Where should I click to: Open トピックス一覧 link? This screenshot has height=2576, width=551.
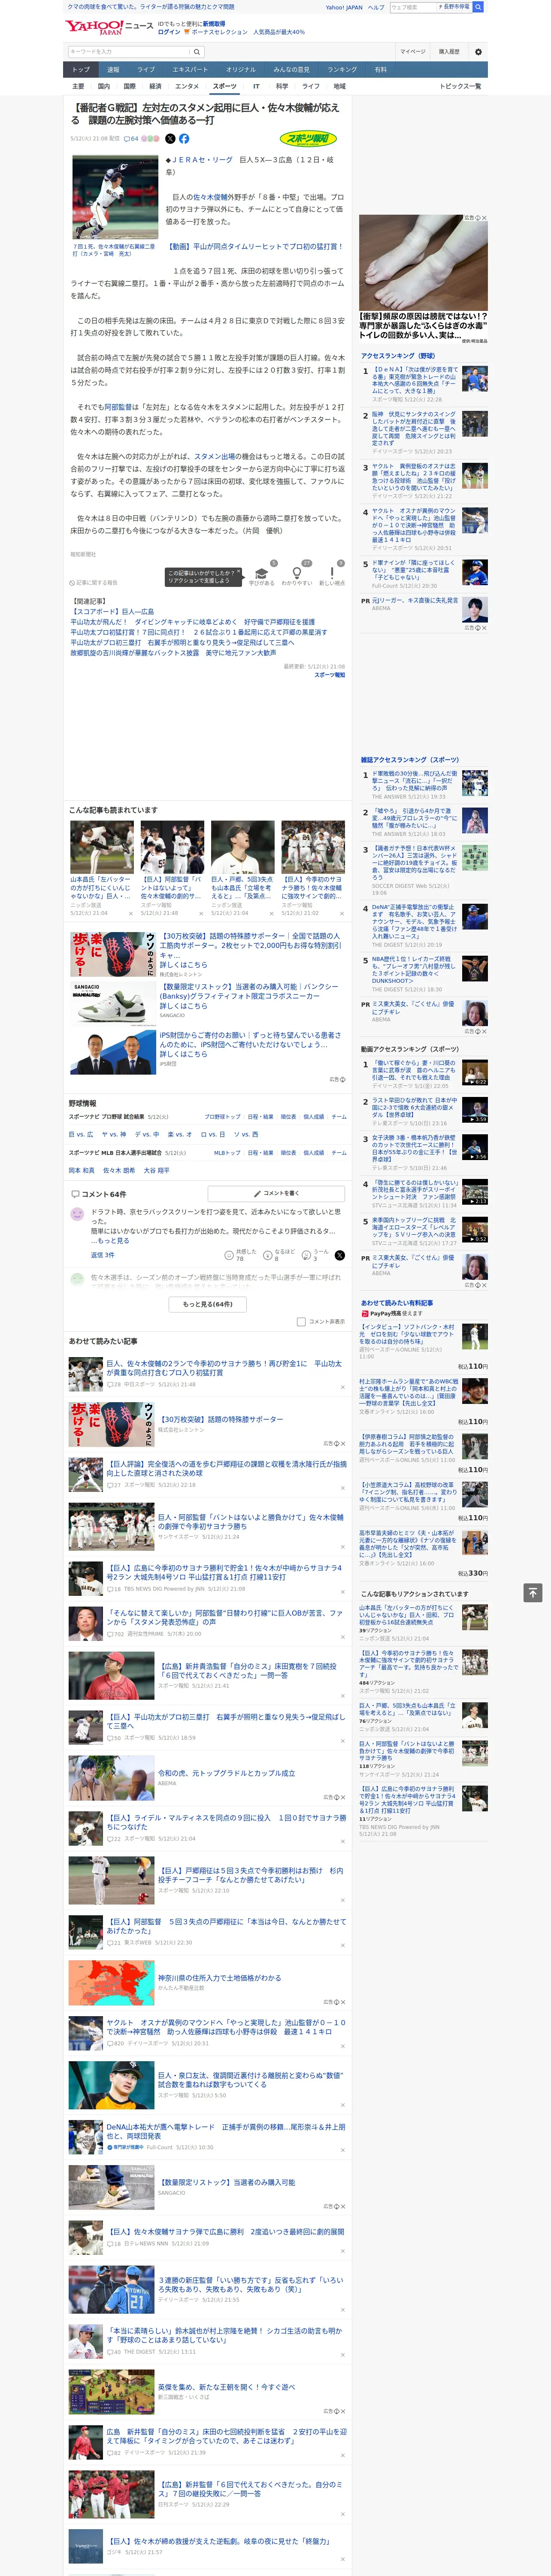460,86
